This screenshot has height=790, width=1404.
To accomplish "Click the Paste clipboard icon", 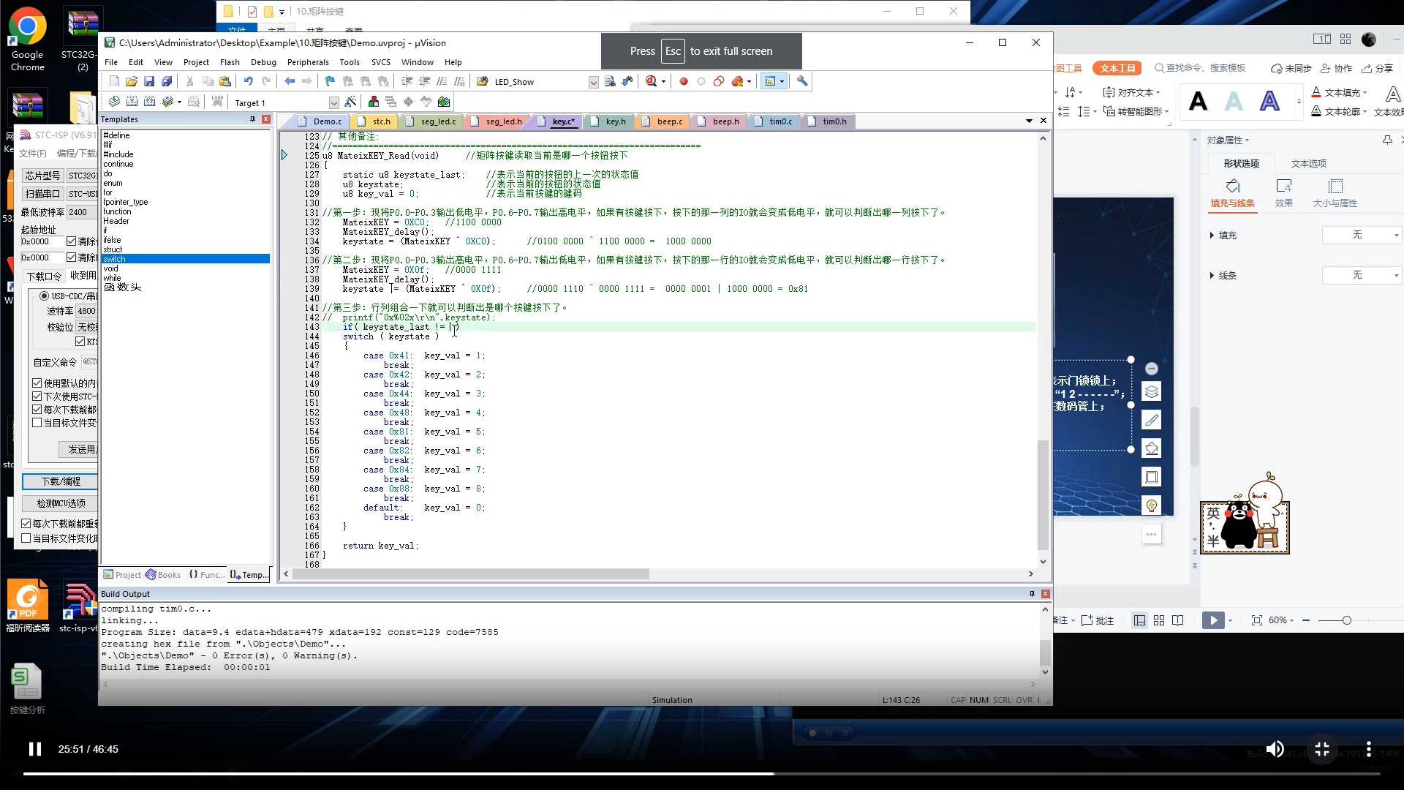I will click(225, 81).
